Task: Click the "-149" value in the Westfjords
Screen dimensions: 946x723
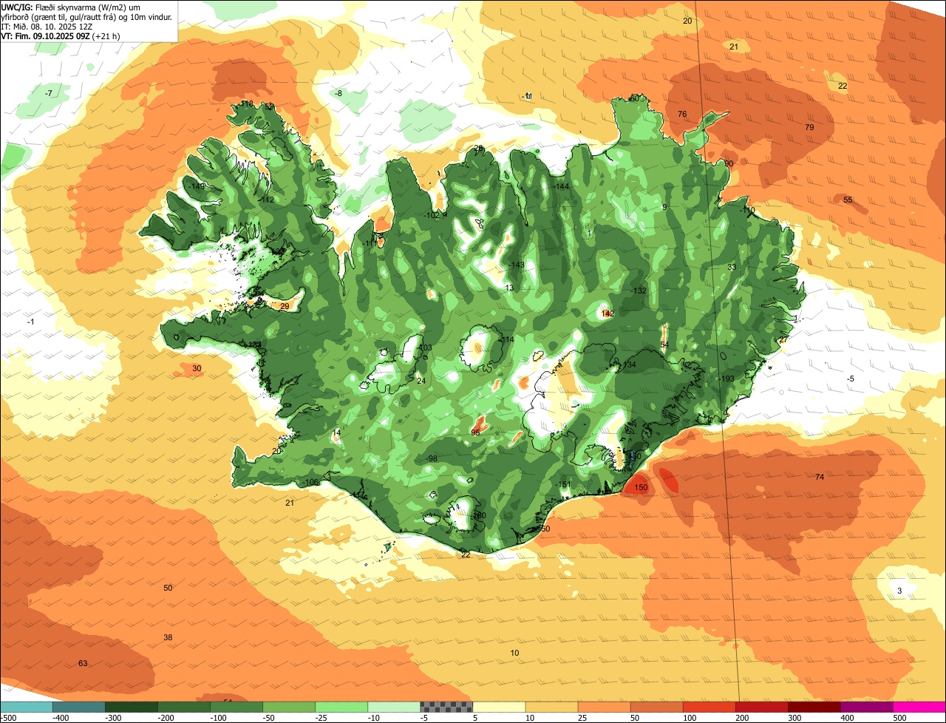Action: [x=197, y=186]
